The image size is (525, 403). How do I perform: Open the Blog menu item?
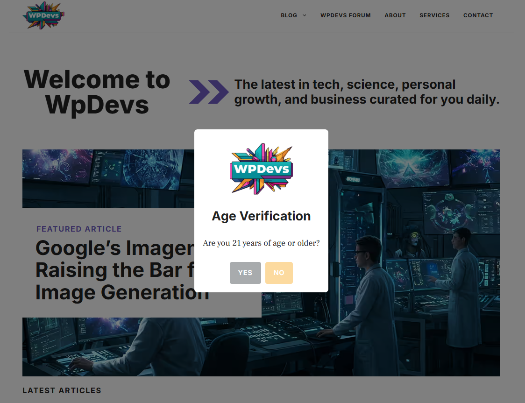tap(289, 15)
